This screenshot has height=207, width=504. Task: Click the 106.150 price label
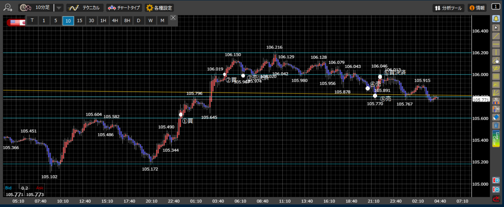point(233,55)
